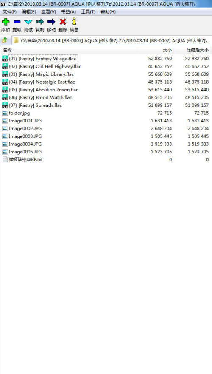Click the Move (移动) arrow icon
The width and height of the screenshot is (212, 374).
pyautogui.click(x=51, y=22)
